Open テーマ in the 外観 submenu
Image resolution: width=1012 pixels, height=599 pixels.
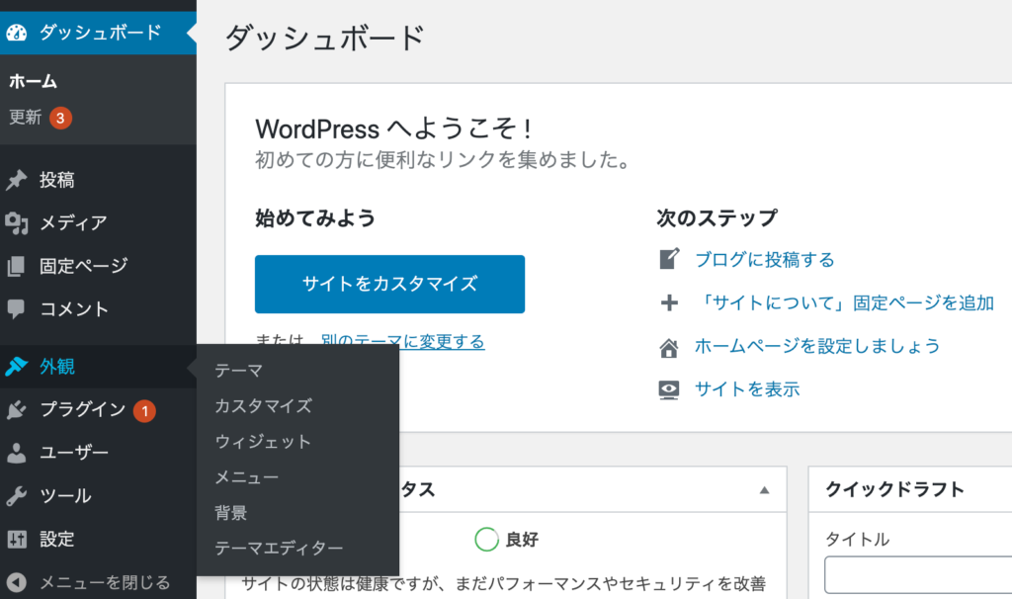(239, 371)
